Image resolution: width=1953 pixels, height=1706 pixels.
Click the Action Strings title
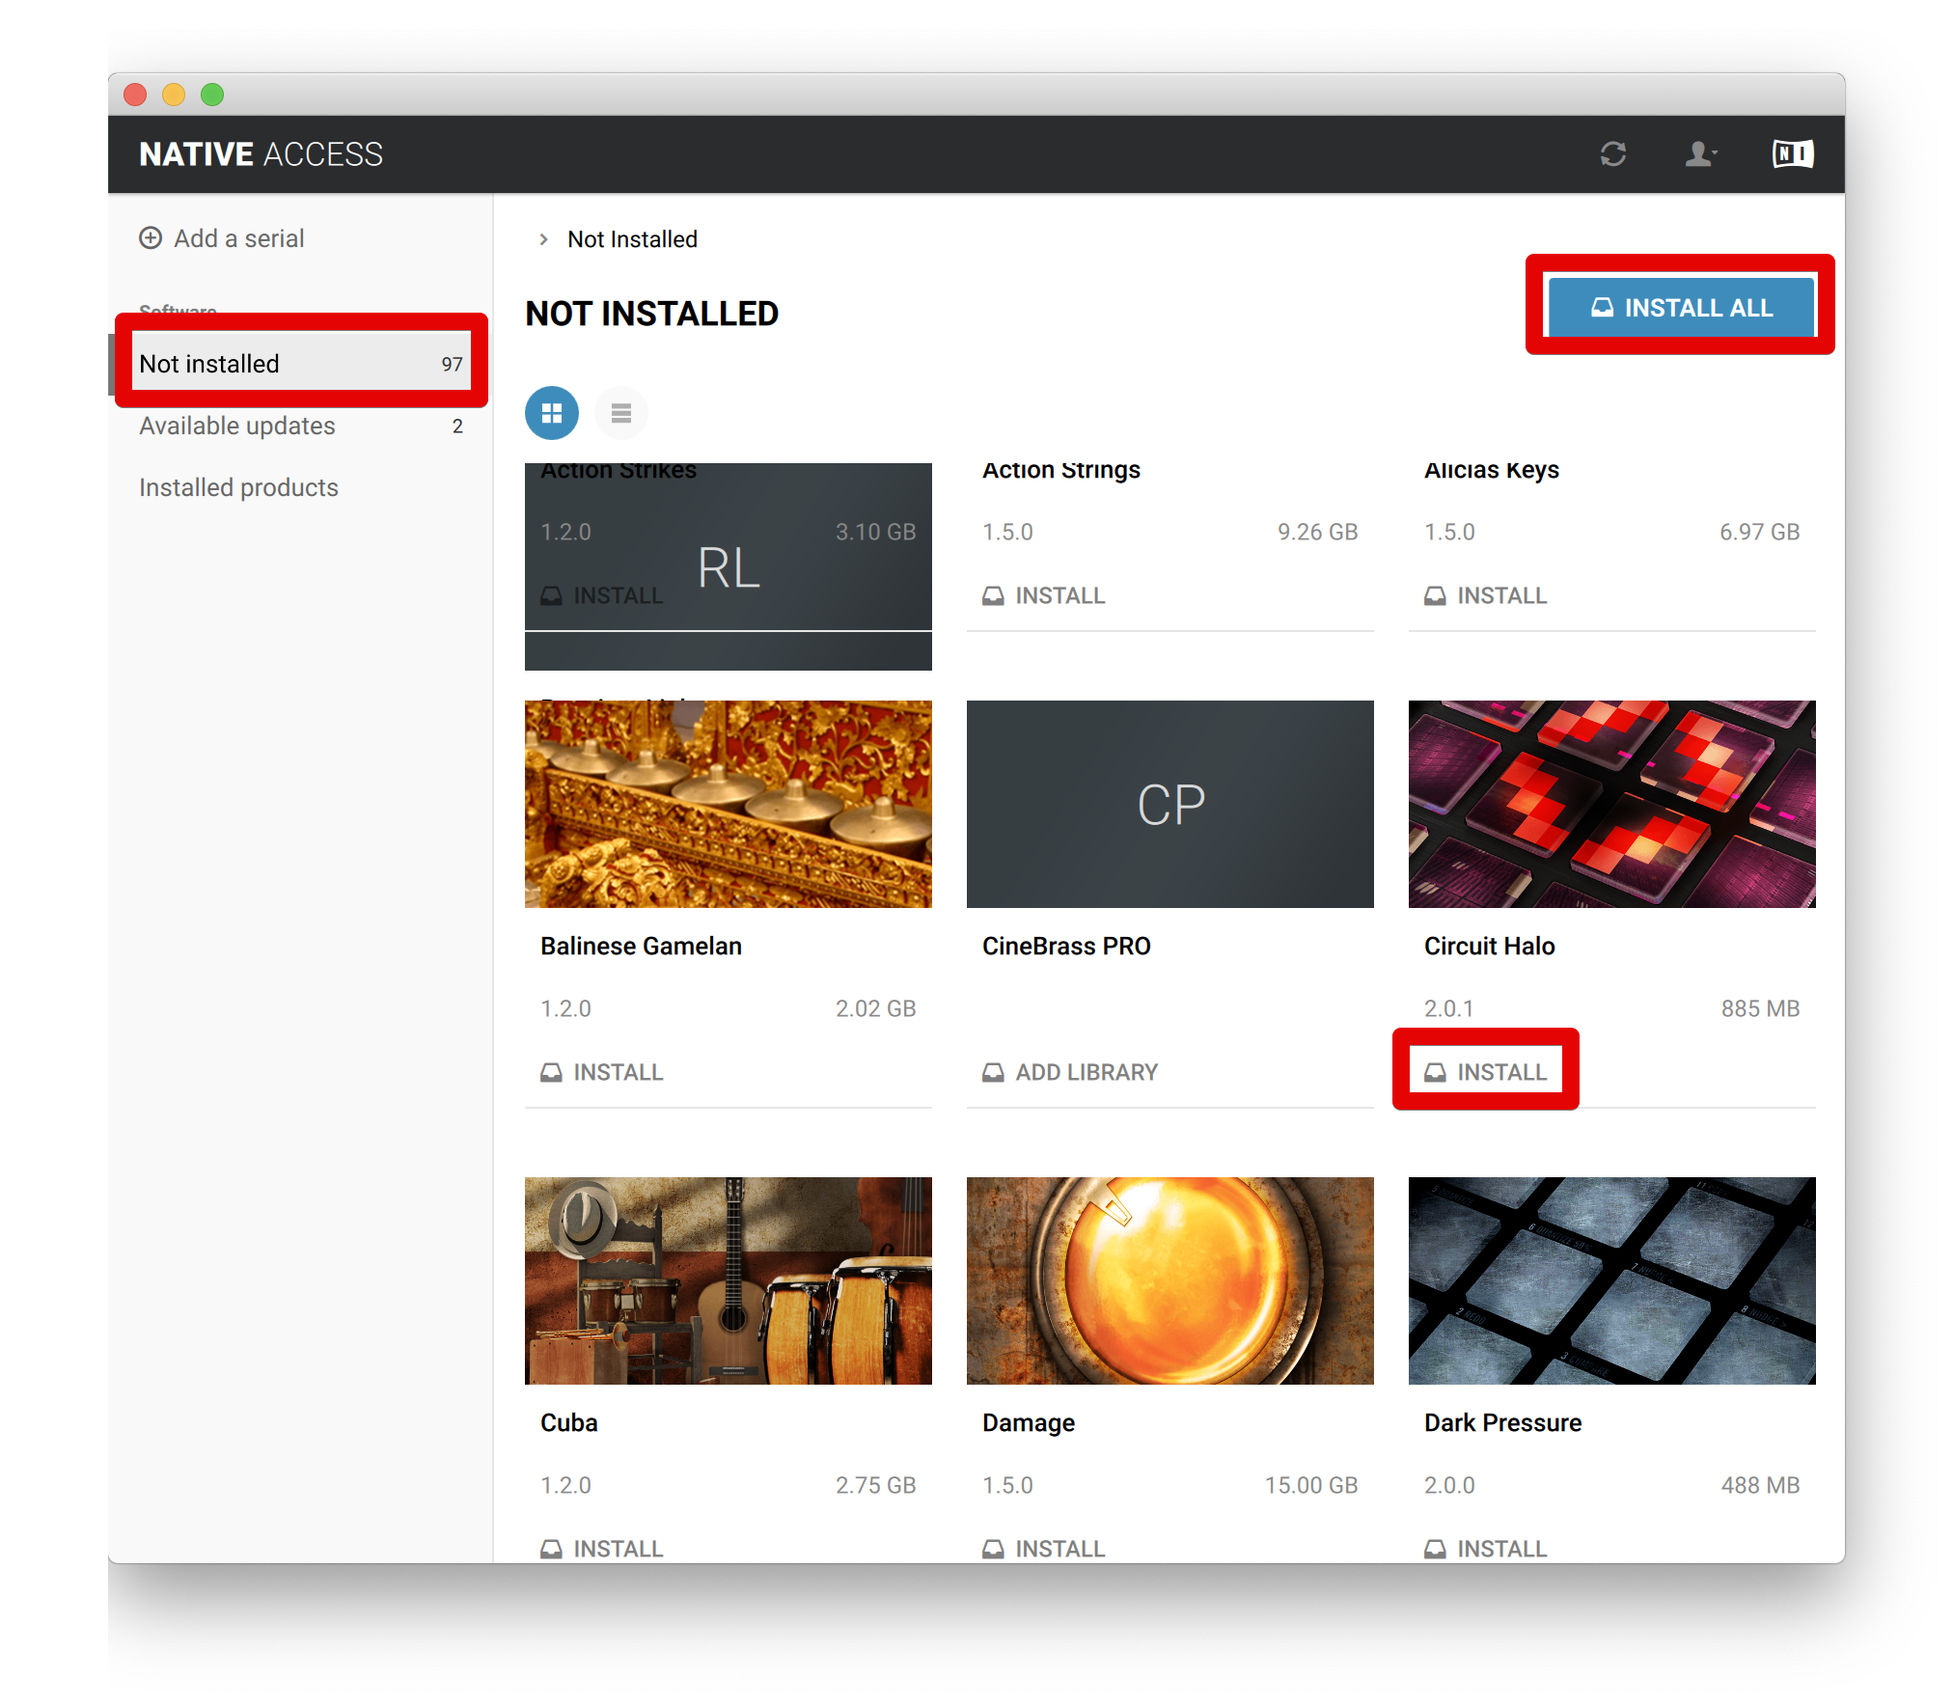pos(1061,471)
